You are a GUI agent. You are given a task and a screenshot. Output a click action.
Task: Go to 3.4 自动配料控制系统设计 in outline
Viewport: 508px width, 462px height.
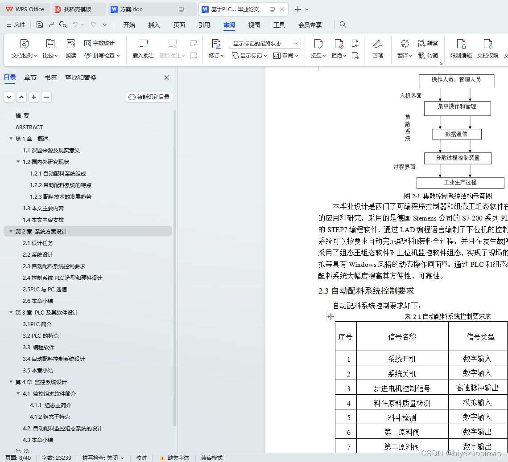click(54, 359)
